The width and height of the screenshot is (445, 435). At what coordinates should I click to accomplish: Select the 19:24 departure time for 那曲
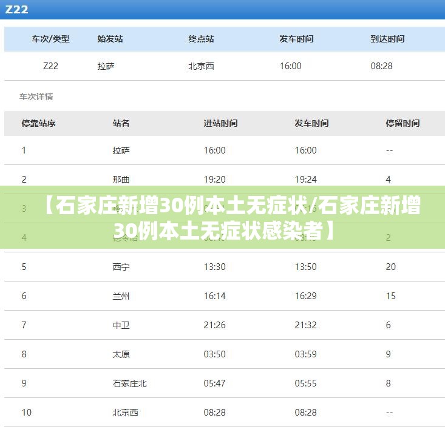click(x=305, y=180)
